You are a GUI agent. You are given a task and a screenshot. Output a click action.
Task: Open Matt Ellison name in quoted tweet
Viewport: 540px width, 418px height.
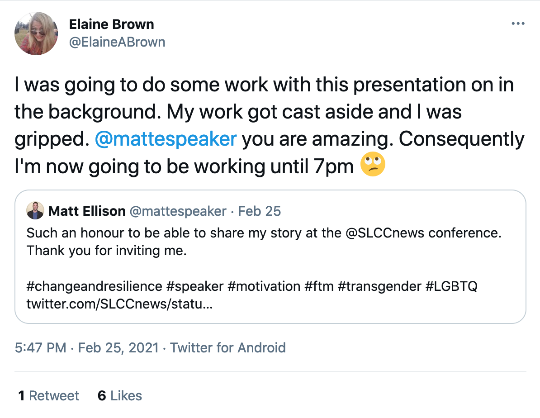click(87, 211)
